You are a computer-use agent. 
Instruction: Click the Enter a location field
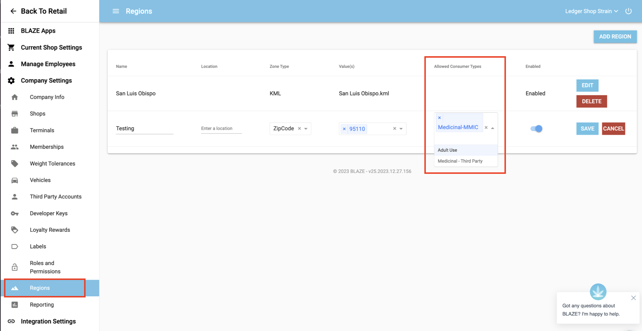point(221,128)
